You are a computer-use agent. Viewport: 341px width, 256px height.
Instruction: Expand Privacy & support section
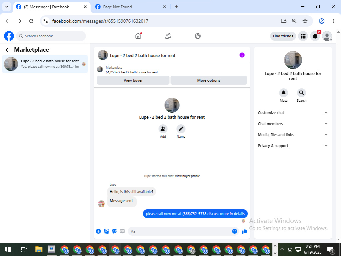click(x=293, y=146)
